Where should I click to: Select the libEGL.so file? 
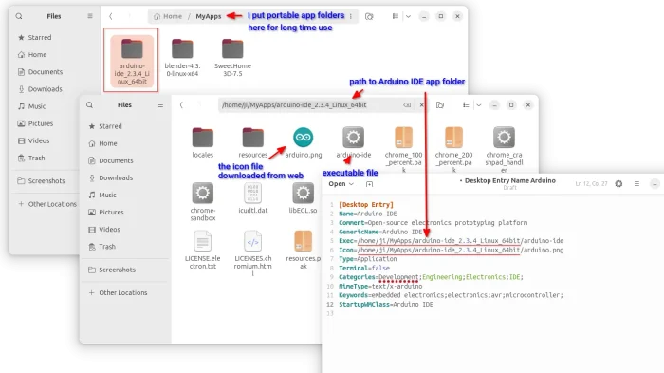(x=304, y=198)
